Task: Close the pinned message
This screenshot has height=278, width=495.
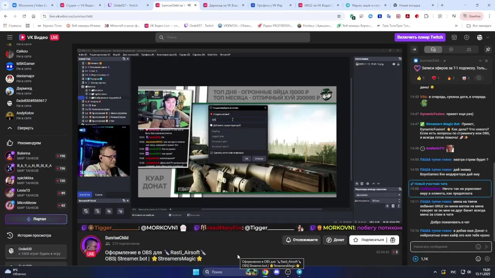Action: (x=486, y=61)
